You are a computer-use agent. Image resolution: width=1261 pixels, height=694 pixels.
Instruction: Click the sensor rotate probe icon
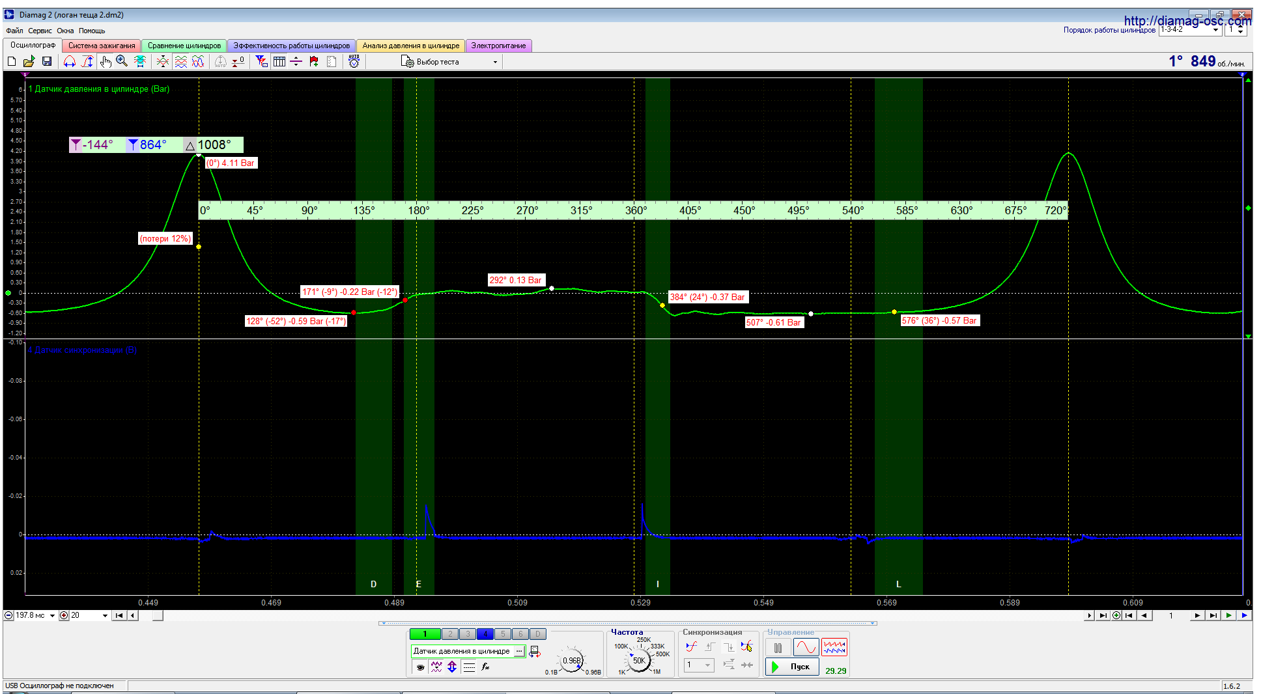point(535,651)
